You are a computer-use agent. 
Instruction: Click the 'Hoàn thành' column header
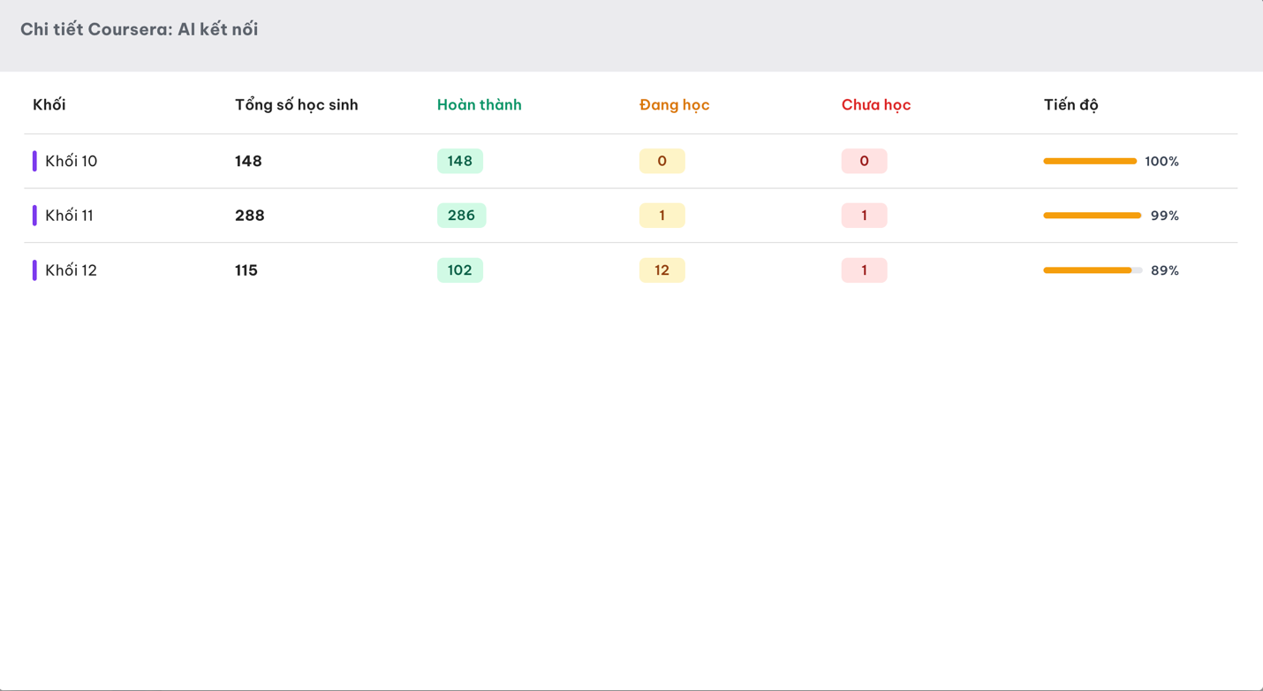pyautogui.click(x=480, y=104)
